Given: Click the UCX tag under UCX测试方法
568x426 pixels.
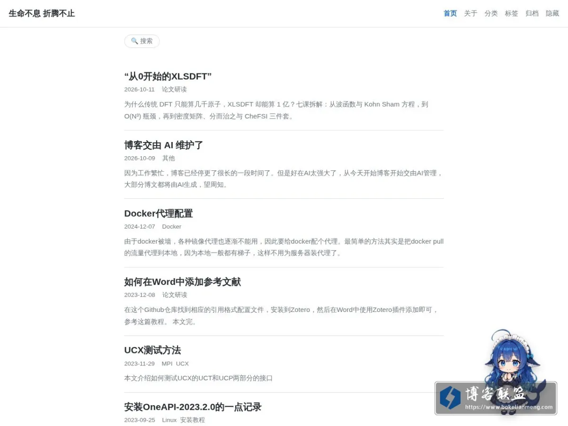Looking at the screenshot, I should tap(182, 364).
